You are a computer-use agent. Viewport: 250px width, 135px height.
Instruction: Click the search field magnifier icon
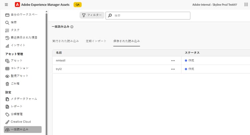pyautogui.click(x=110, y=15)
